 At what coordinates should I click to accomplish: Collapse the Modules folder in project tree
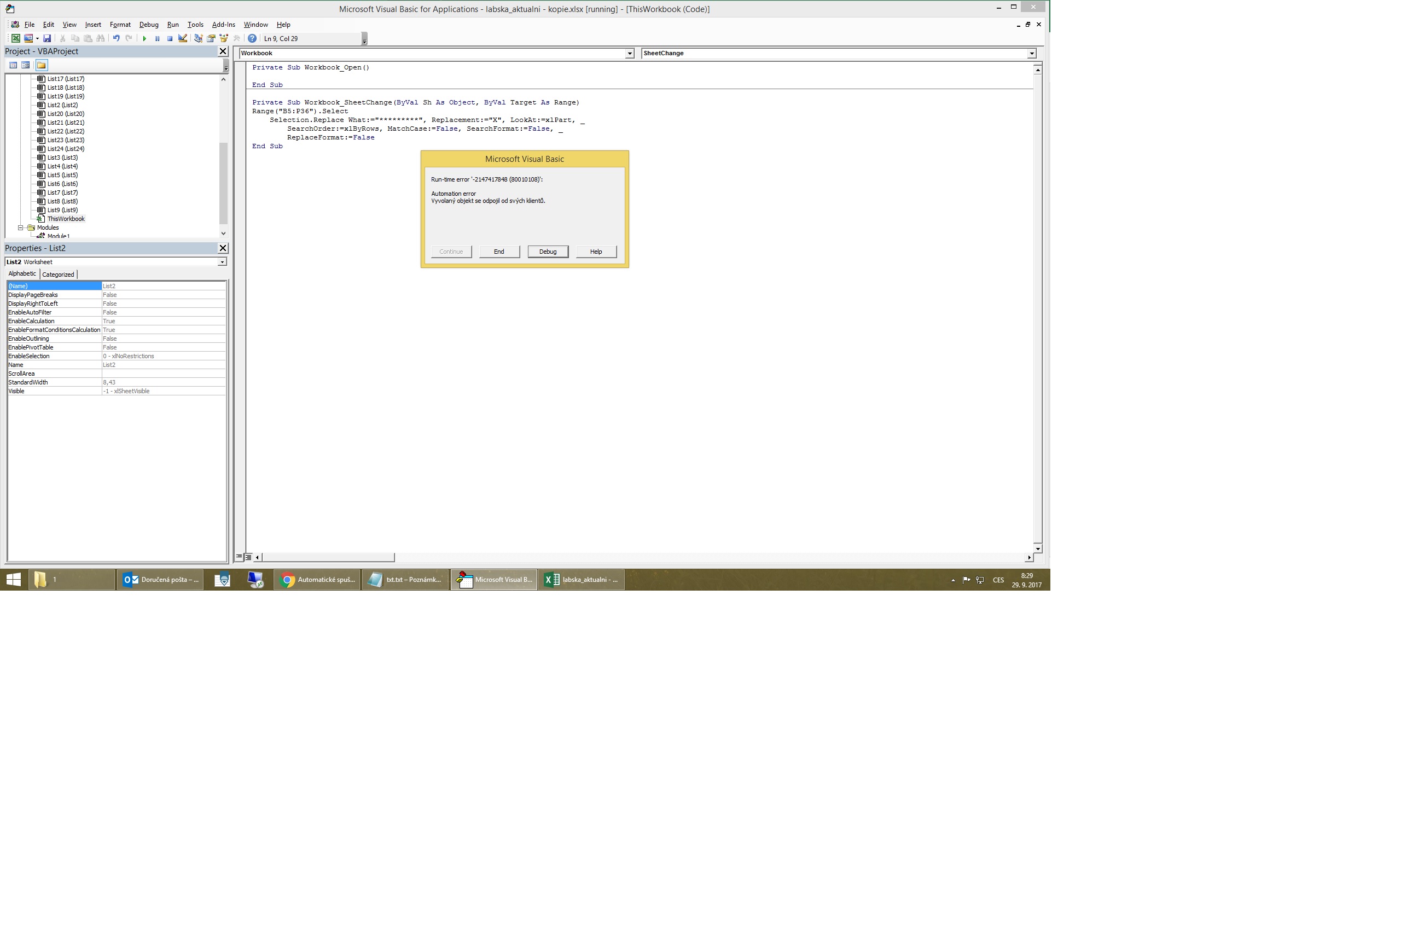[x=20, y=228]
